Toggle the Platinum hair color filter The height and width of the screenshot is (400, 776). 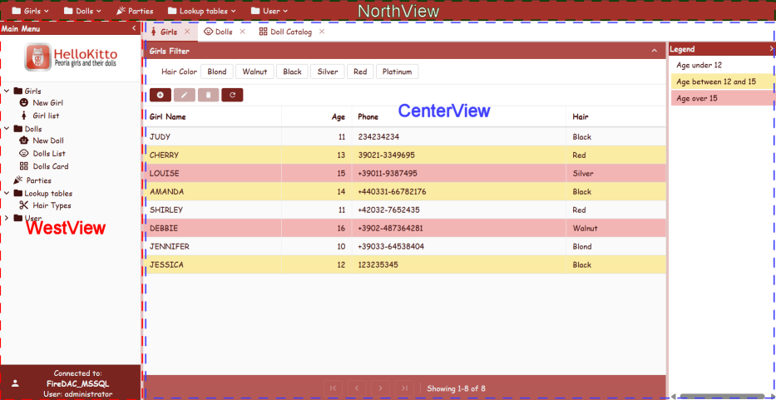click(397, 72)
